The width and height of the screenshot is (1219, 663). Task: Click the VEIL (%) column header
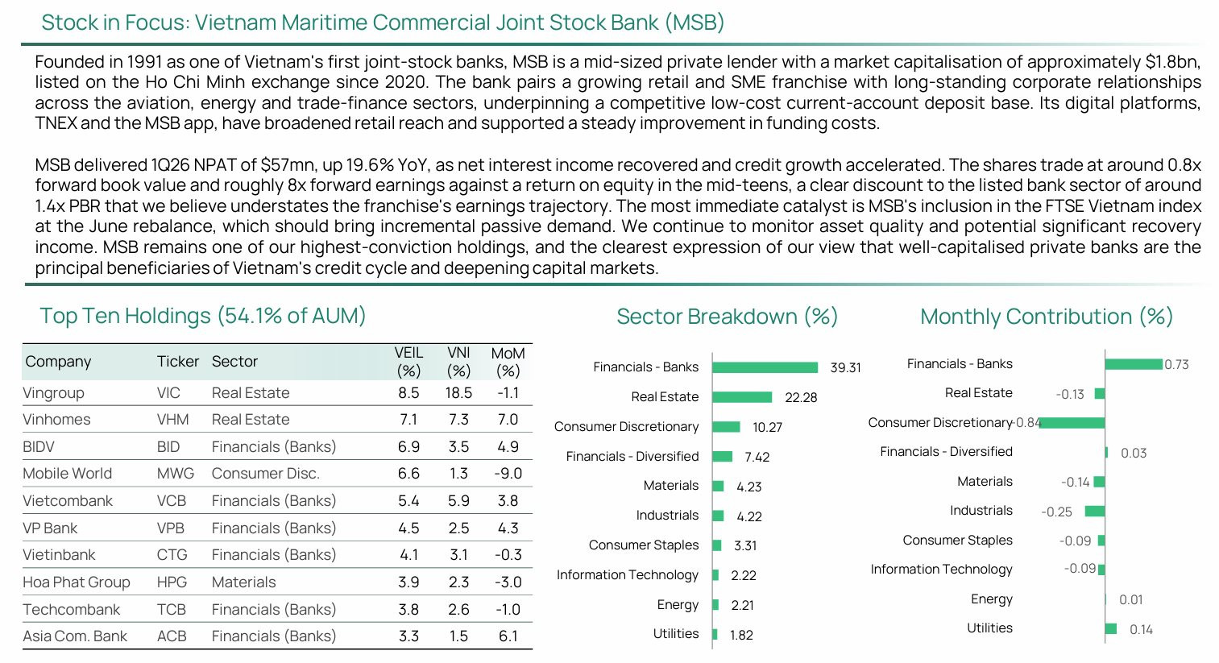coord(408,363)
